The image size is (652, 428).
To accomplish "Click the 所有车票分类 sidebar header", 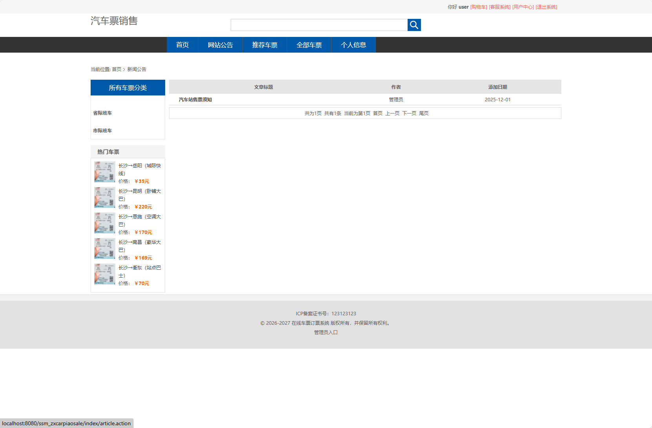I will [128, 88].
